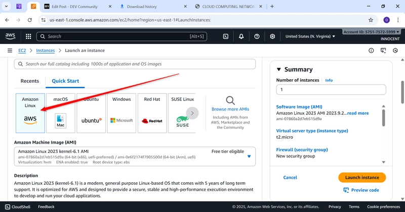Click the main page vertical scrollbar
The height and width of the screenshot is (212, 405).
point(402,92)
